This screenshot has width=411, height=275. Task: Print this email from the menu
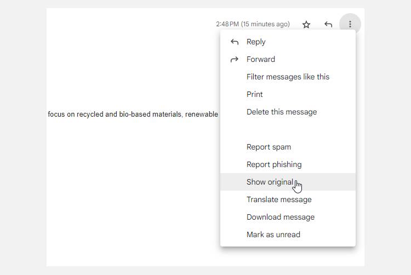coord(255,94)
